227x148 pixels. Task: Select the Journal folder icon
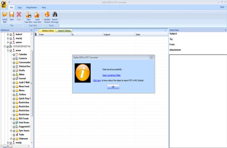(x=17, y=78)
